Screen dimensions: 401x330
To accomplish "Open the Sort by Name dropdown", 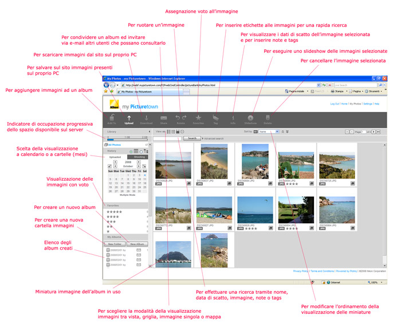I will click(269, 131).
